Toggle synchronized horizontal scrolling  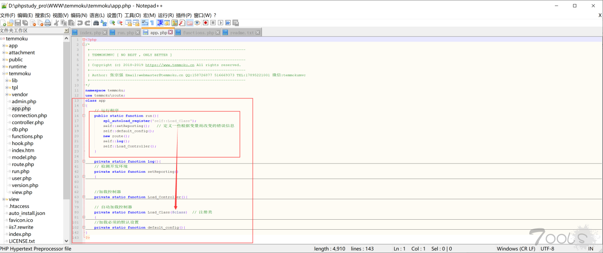[x=136, y=23]
